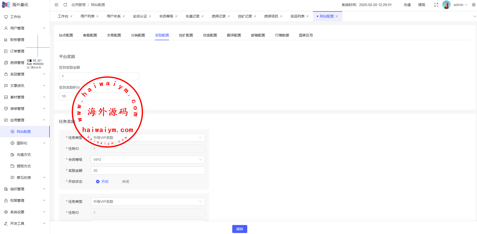Click the admin user avatar

(x=446, y=5)
